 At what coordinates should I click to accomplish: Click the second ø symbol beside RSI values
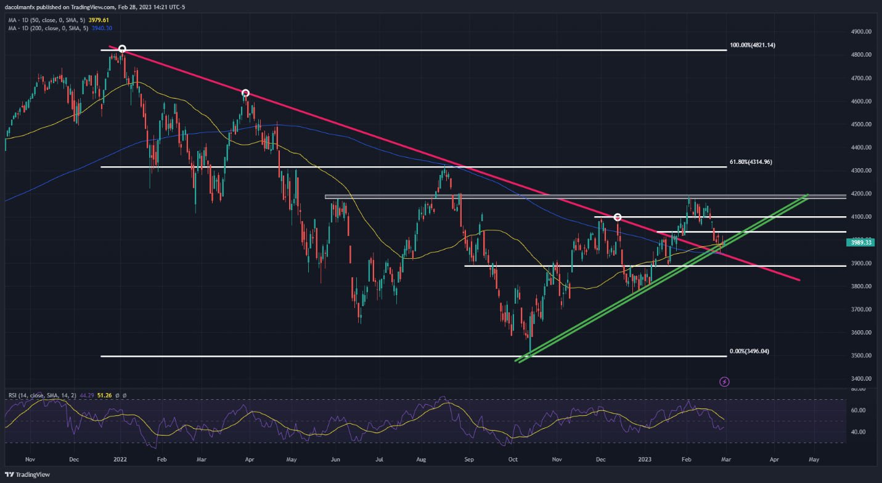124,395
